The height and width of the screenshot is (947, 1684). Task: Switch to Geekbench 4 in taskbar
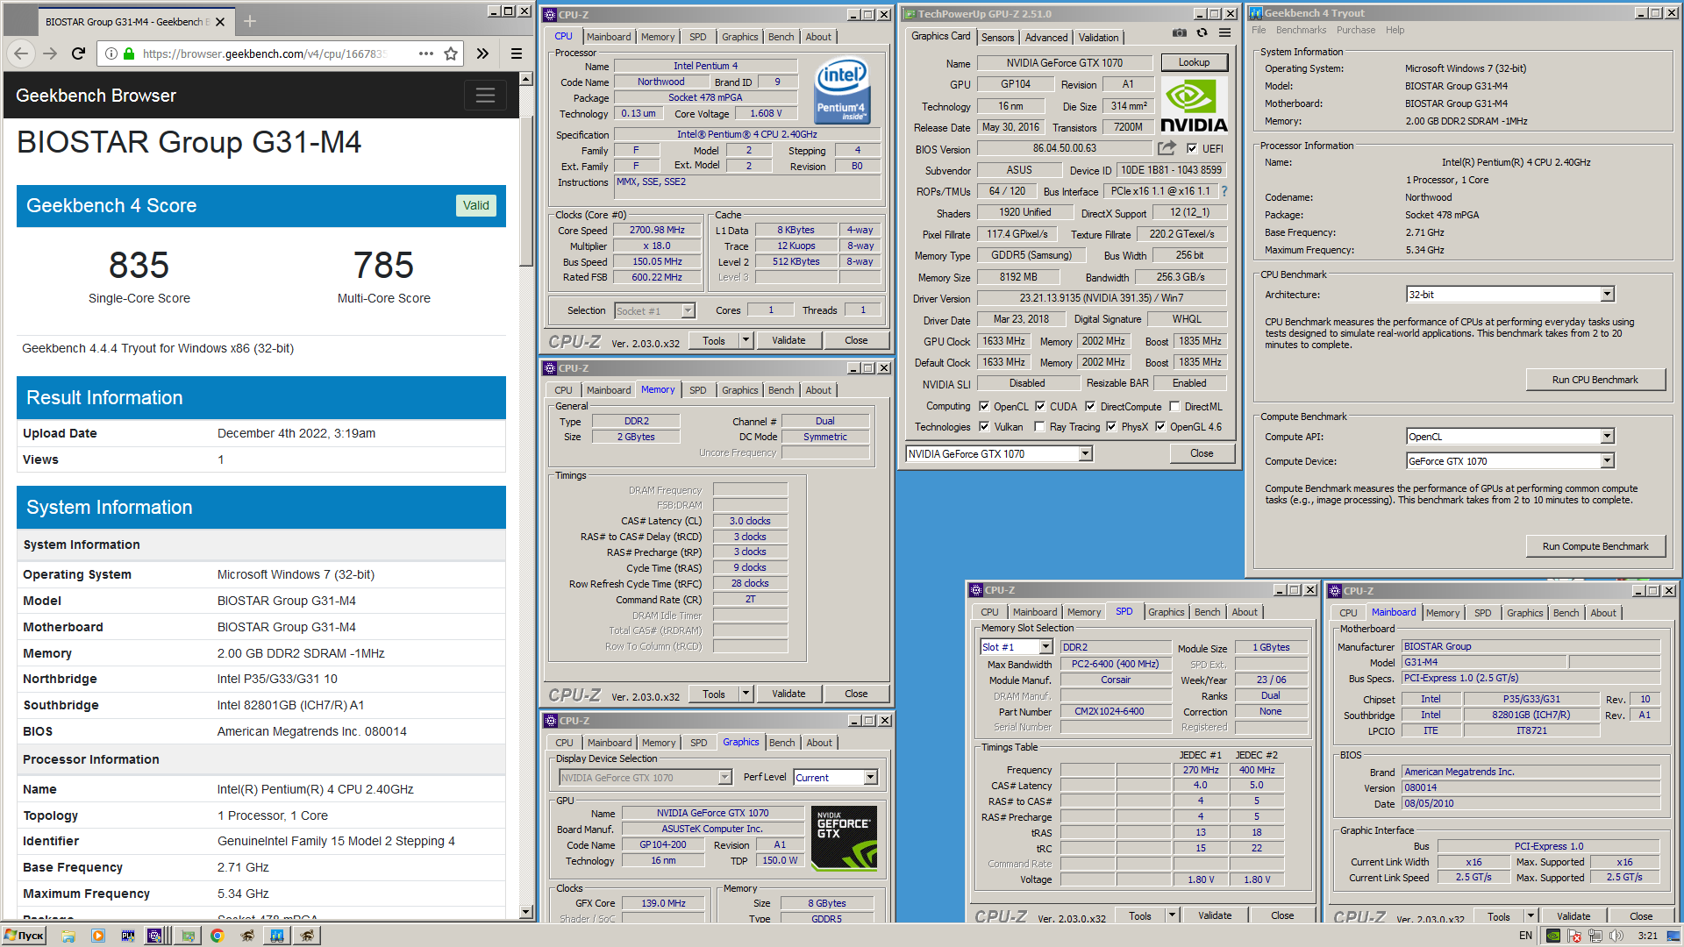click(x=277, y=936)
